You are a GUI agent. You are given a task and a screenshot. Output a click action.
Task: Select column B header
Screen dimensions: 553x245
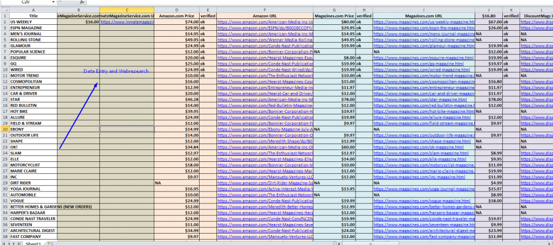coord(78,10)
